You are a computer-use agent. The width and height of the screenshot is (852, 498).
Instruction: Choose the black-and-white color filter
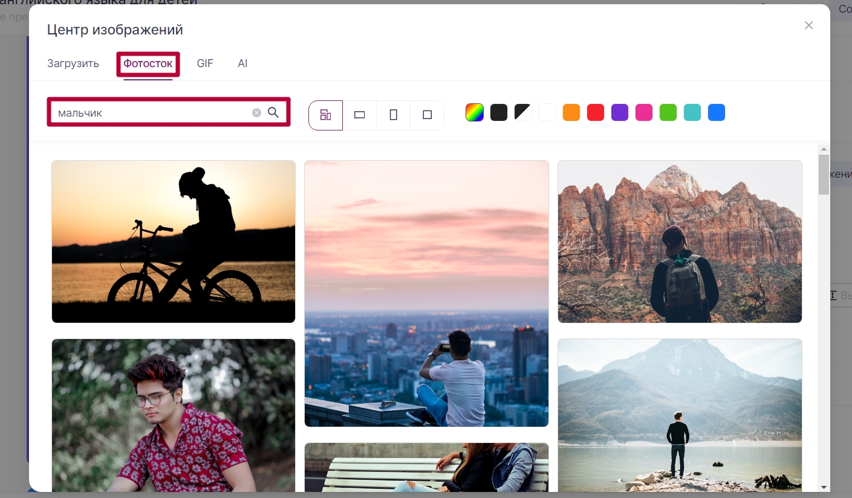pyautogui.click(x=523, y=112)
